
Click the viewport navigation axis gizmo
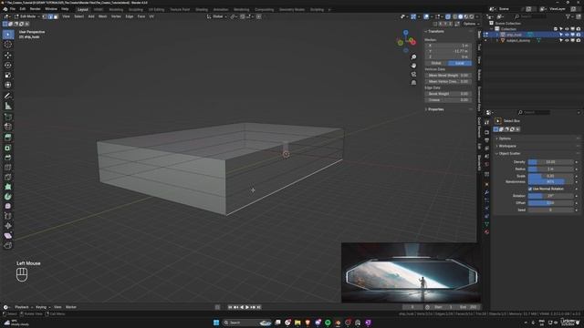[x=406, y=41]
